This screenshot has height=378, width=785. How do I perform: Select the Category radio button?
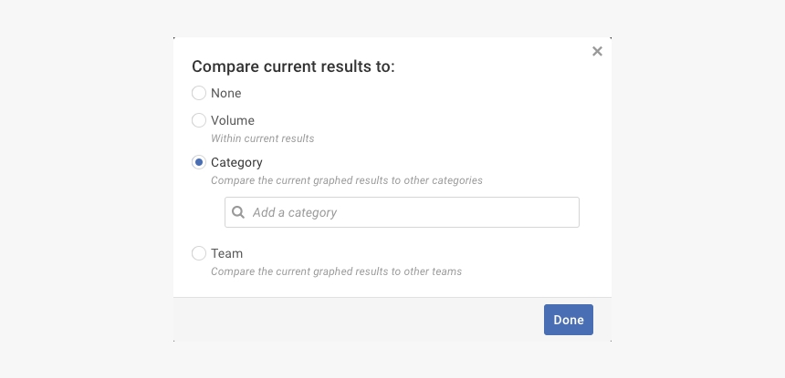[199, 162]
